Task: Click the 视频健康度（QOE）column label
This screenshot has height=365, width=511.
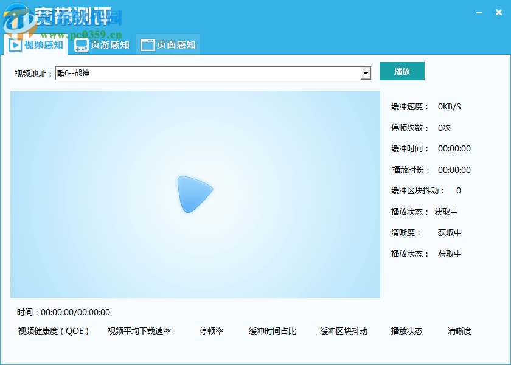Action: coord(54,331)
